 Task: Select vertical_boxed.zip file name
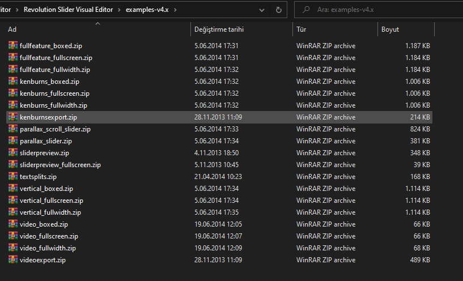point(46,189)
